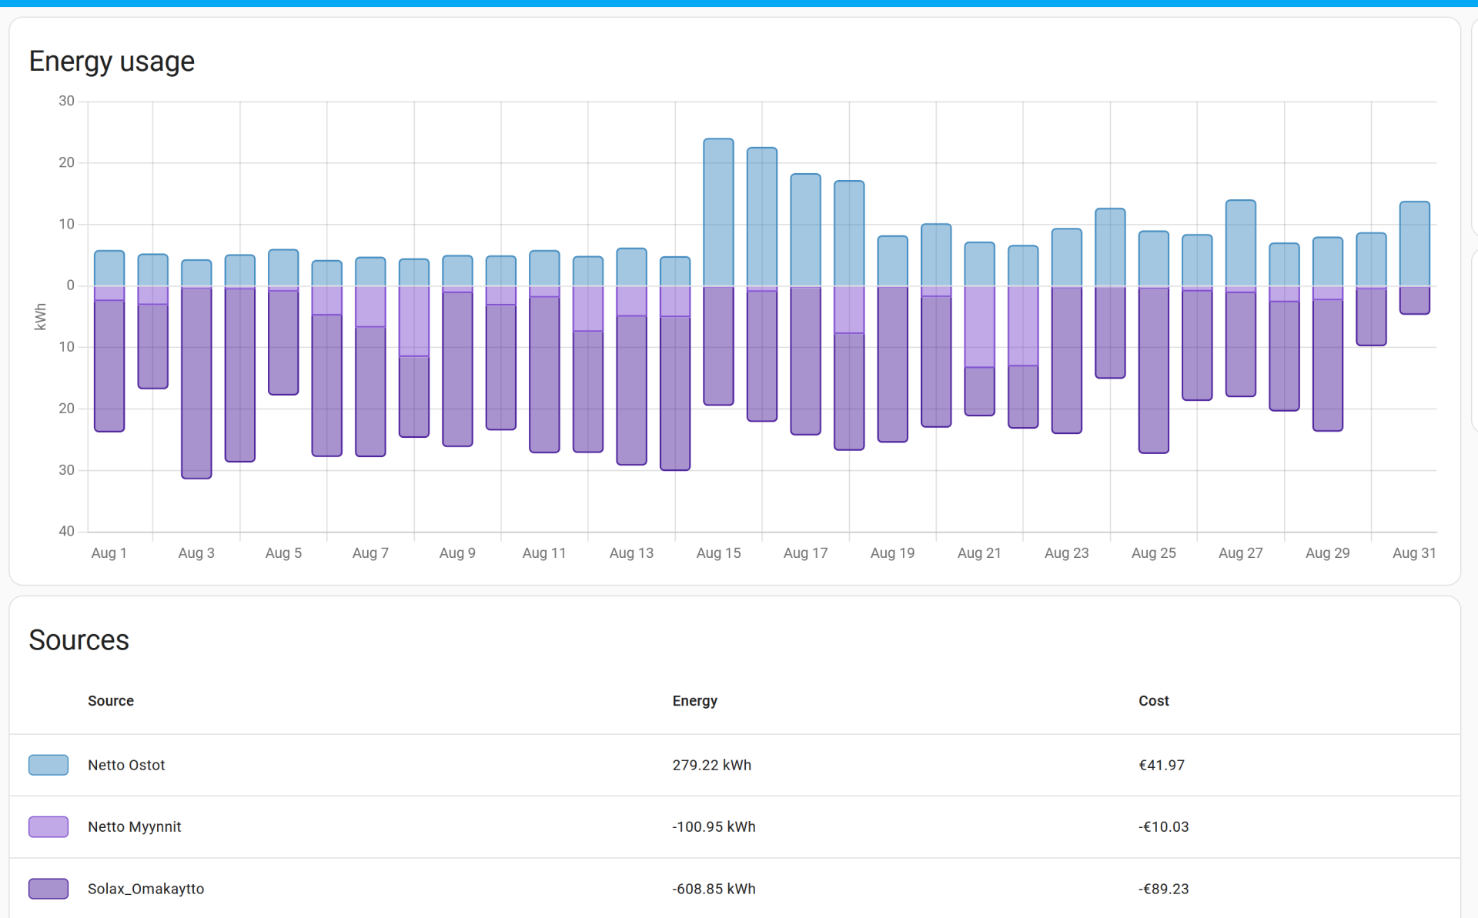
Task: Click the Aug 29 x-axis label
Action: [x=1327, y=553]
